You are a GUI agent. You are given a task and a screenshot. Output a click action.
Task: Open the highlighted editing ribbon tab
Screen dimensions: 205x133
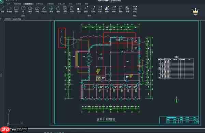(x=28, y=4)
